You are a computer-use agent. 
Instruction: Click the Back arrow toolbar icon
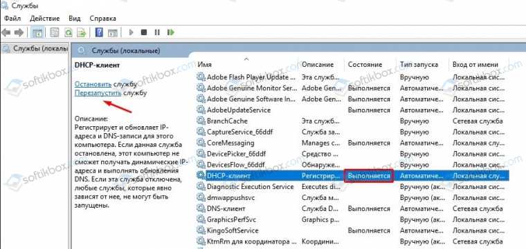click(x=6, y=32)
